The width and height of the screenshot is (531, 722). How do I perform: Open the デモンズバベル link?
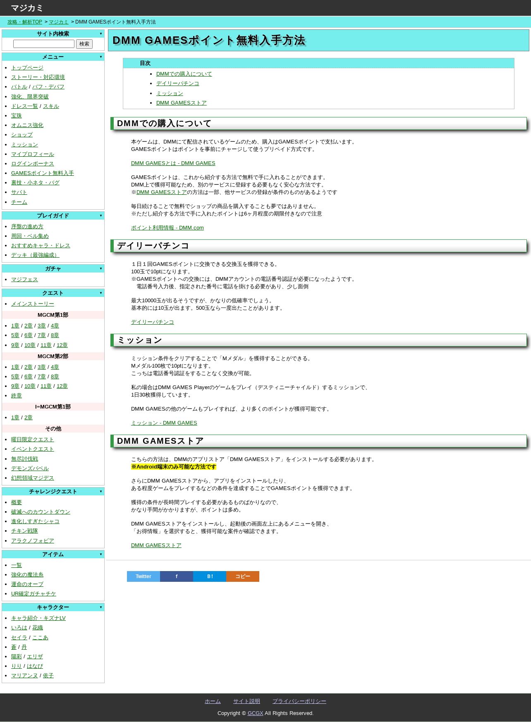(x=30, y=469)
